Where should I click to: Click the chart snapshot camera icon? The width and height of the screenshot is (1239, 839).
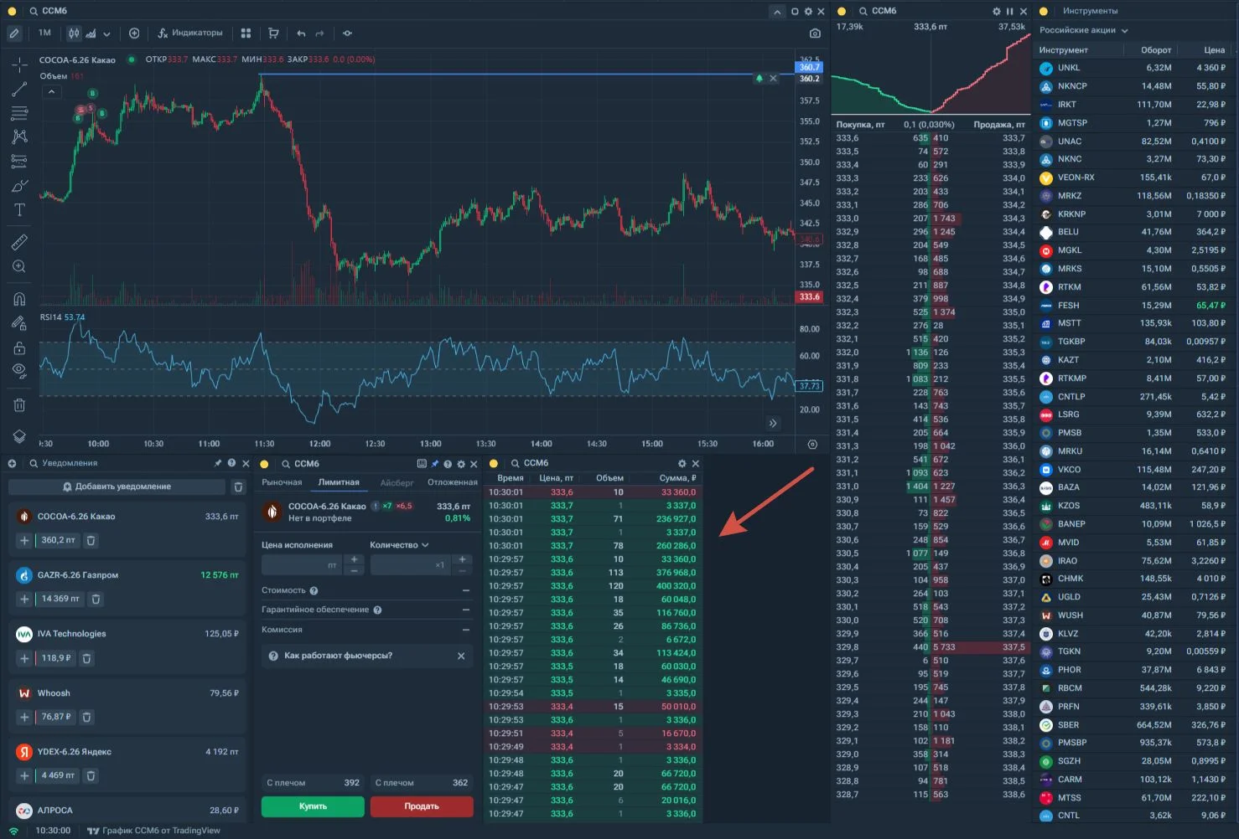pyautogui.click(x=815, y=33)
